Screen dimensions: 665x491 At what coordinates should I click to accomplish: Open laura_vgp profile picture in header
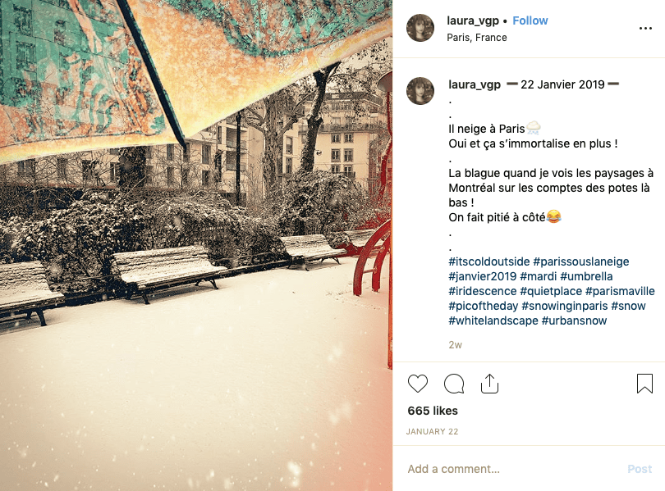420,28
